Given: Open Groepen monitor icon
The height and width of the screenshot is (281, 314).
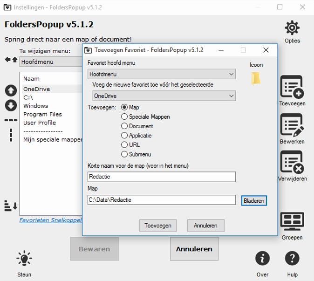Looking at the screenshot, I should pyautogui.click(x=292, y=222).
